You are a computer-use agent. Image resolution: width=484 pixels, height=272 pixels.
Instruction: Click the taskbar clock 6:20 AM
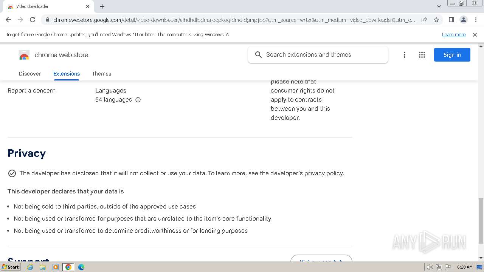click(x=465, y=267)
